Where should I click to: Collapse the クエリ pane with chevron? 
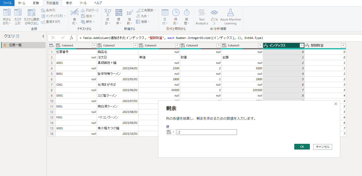43,36
